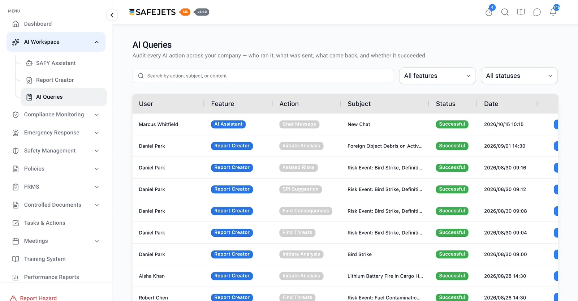Open the book documentation icon
Screen dimensions: 578x301
pos(521,12)
